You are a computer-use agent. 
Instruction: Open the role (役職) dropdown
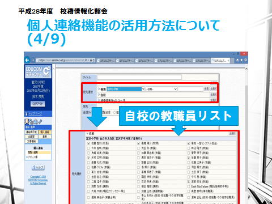point(161,89)
